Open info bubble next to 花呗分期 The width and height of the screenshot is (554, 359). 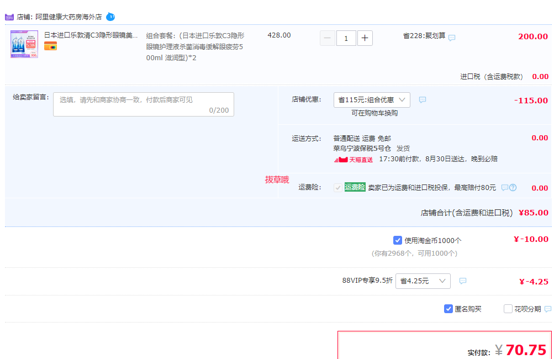point(547,309)
